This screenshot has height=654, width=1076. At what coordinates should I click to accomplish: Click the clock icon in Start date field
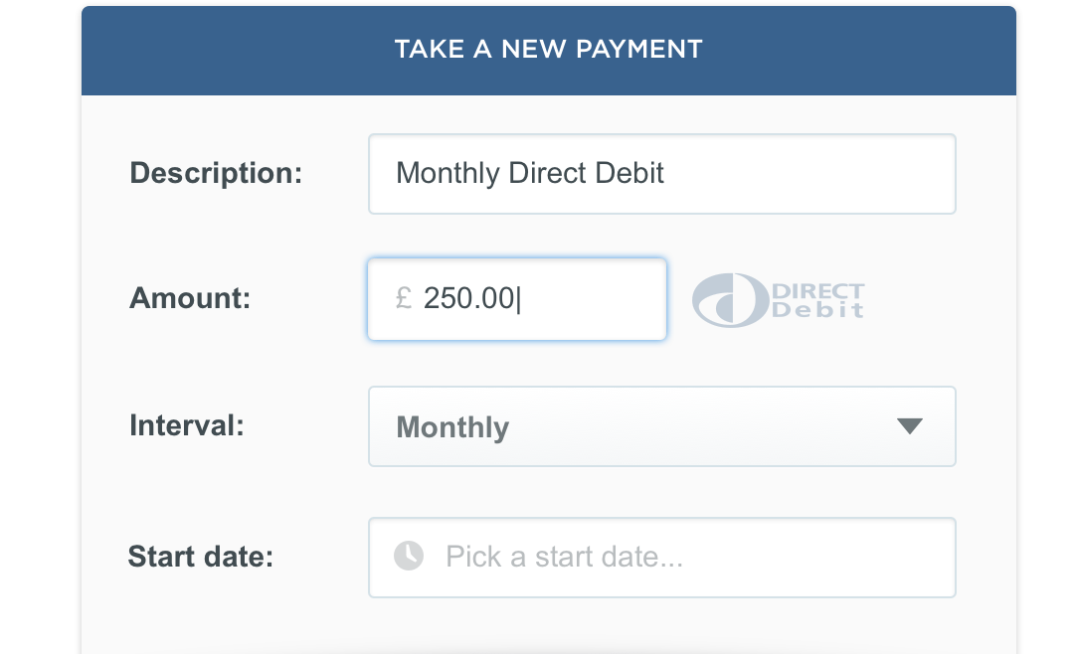click(x=409, y=556)
